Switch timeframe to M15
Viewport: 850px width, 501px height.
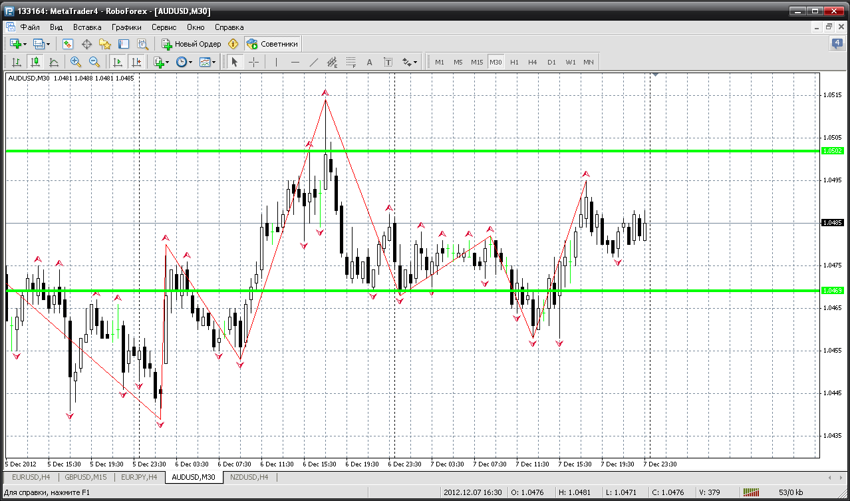[x=477, y=62]
